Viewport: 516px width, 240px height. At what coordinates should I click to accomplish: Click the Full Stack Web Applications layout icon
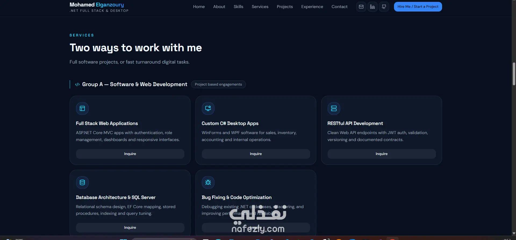pos(82,109)
